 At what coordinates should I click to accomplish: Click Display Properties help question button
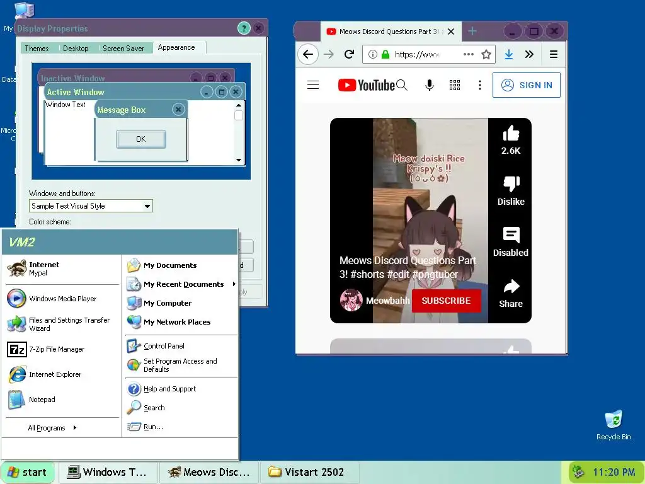pos(244,28)
